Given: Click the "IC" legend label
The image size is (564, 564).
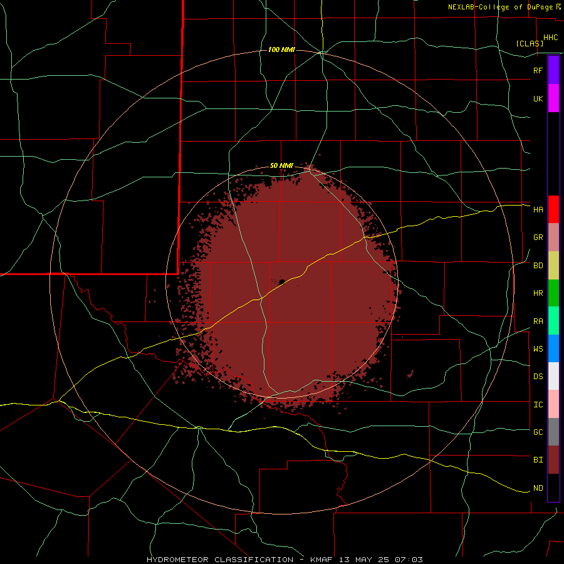Looking at the screenshot, I should (538, 405).
